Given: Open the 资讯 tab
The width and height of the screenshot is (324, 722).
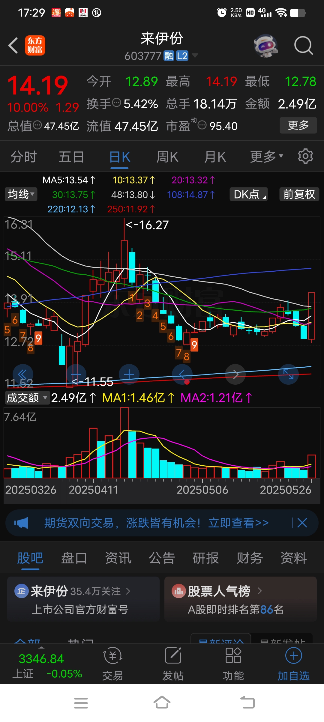Looking at the screenshot, I should (x=118, y=558).
